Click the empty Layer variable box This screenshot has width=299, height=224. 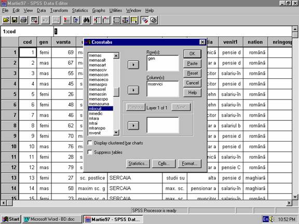(162, 125)
